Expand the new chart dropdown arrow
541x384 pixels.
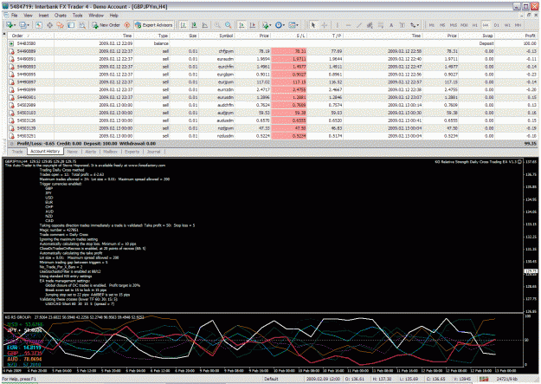(15, 25)
